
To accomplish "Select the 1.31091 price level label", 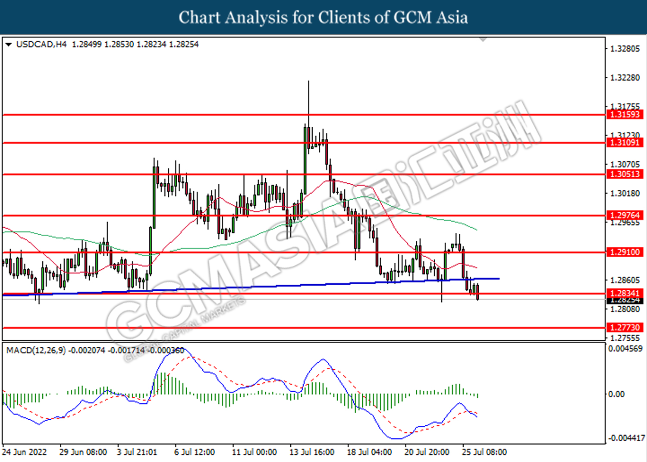I will 625,142.
